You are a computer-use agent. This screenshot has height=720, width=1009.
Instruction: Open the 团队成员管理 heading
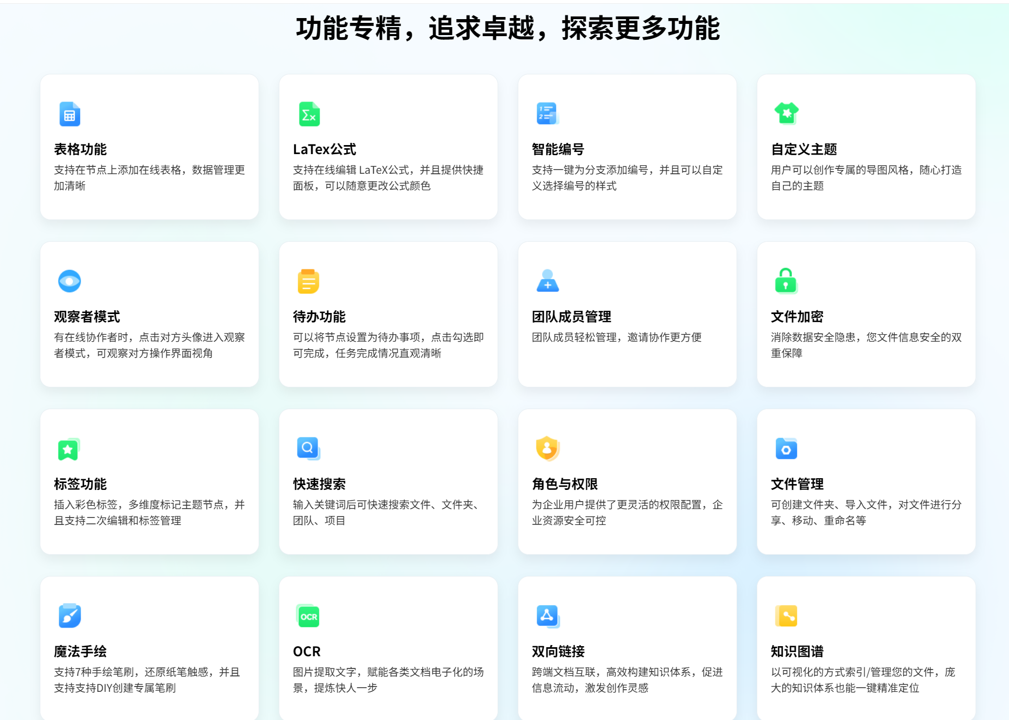click(571, 317)
